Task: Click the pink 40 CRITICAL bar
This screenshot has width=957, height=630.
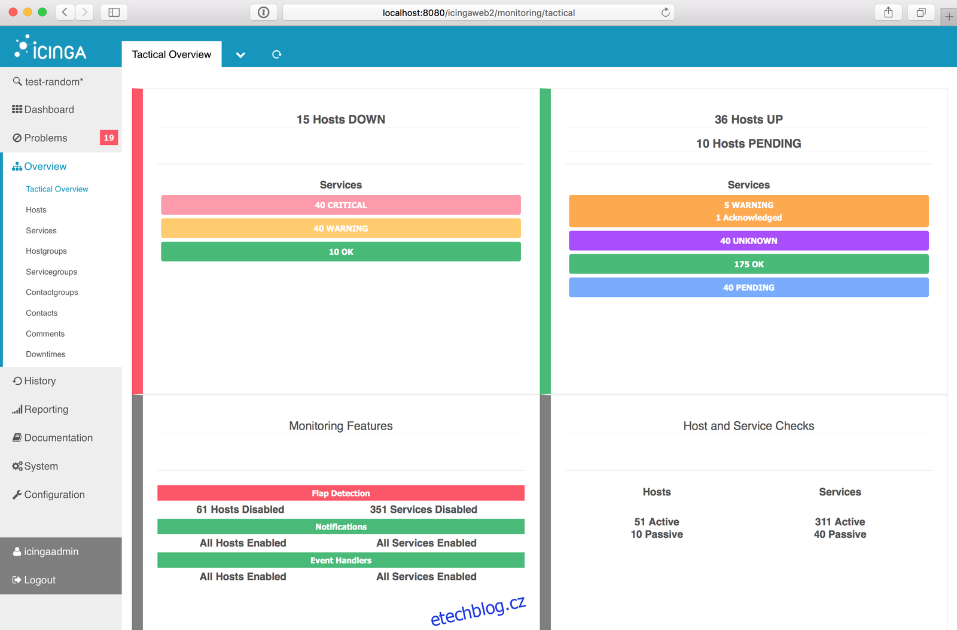Action: 341,205
